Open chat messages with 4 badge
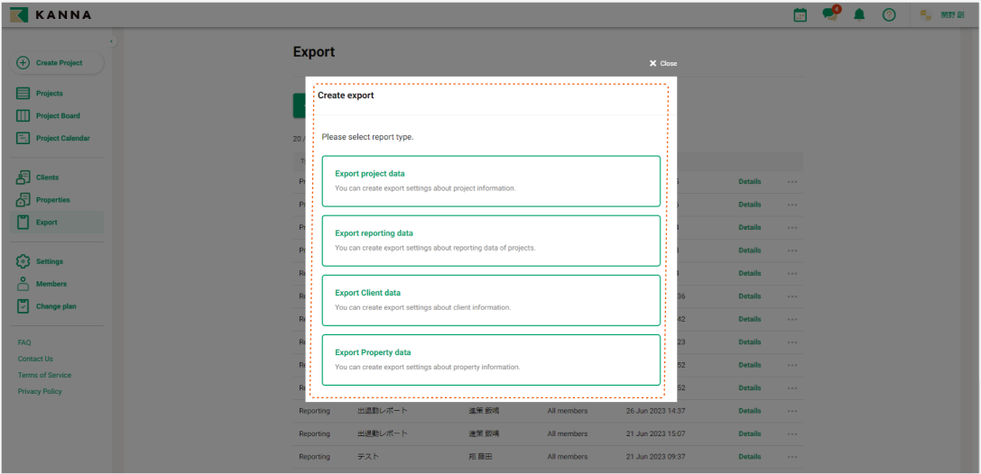Image resolution: width=981 pixels, height=474 pixels. pyautogui.click(x=829, y=15)
